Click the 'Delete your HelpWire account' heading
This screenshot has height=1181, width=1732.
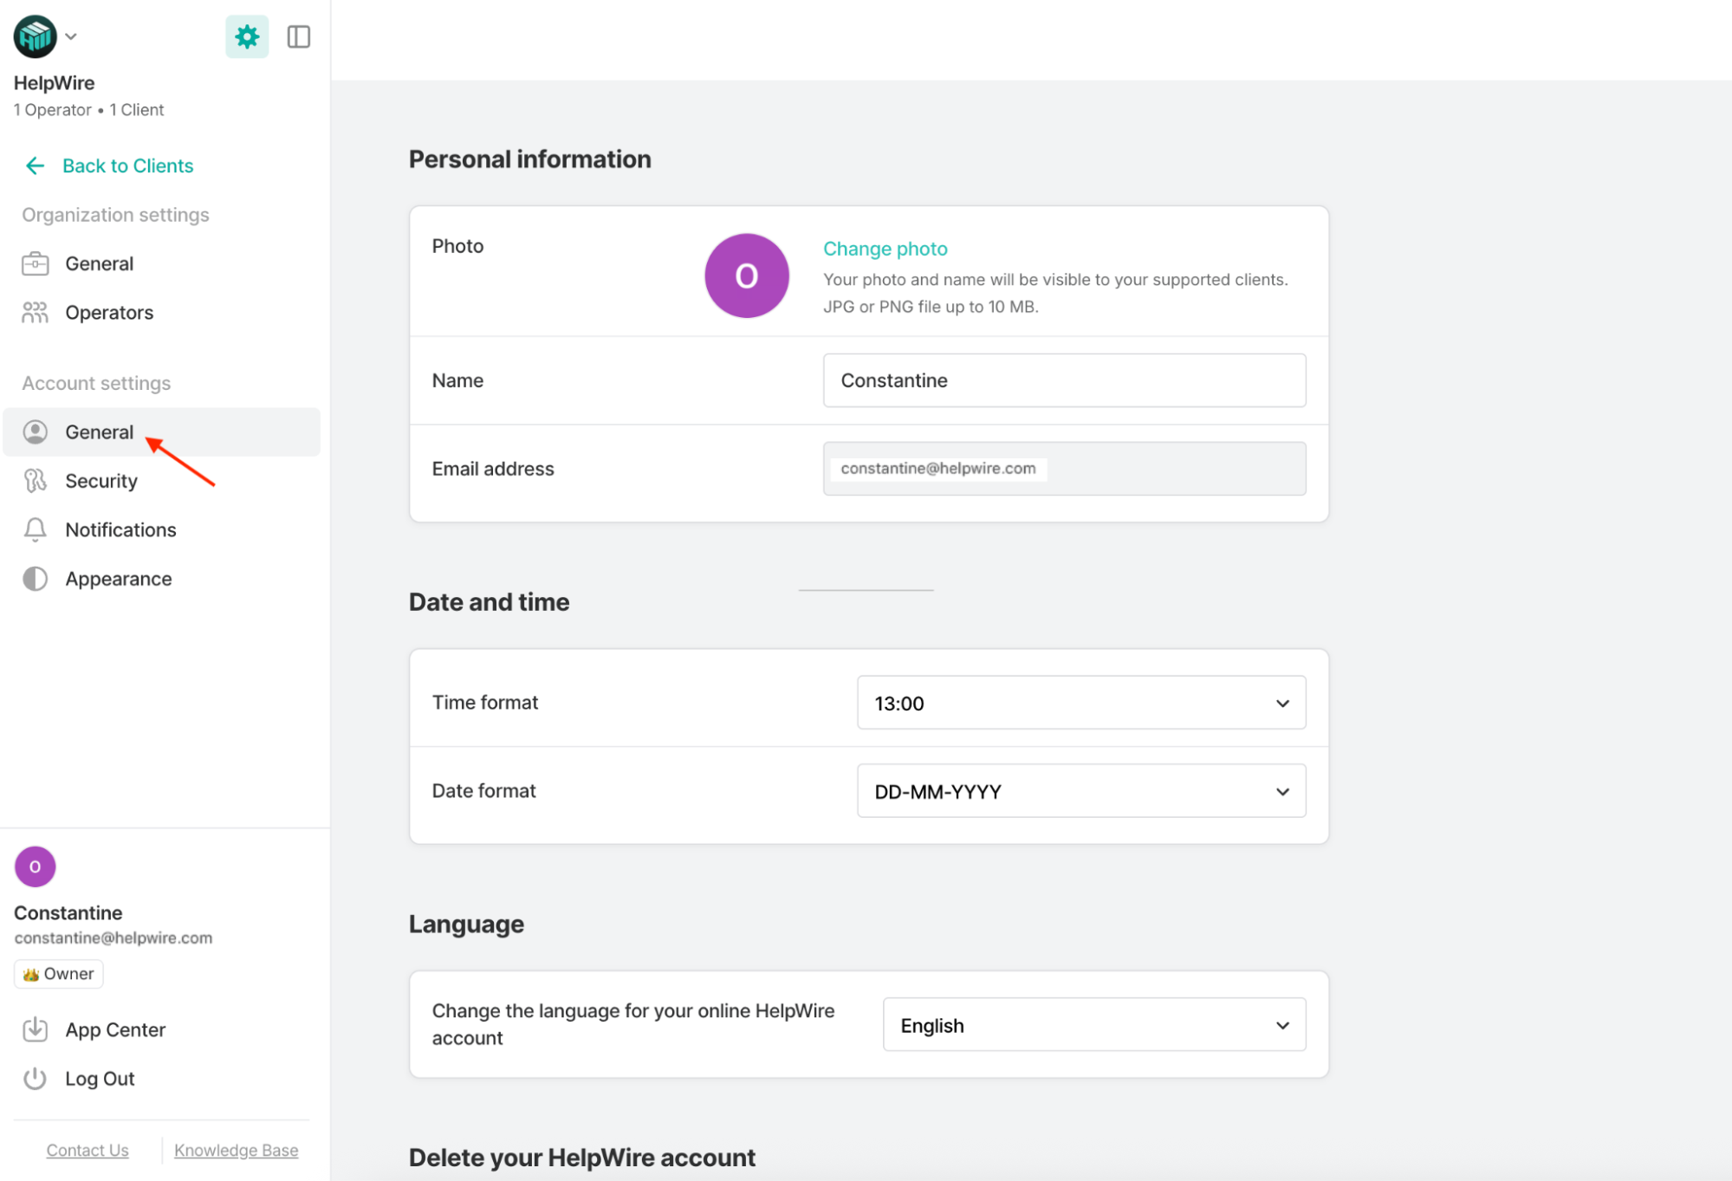[x=581, y=1158]
